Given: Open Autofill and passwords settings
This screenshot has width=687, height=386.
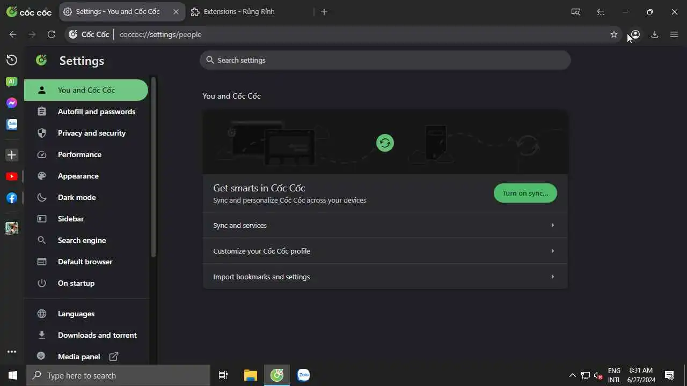Looking at the screenshot, I should [86, 112].
